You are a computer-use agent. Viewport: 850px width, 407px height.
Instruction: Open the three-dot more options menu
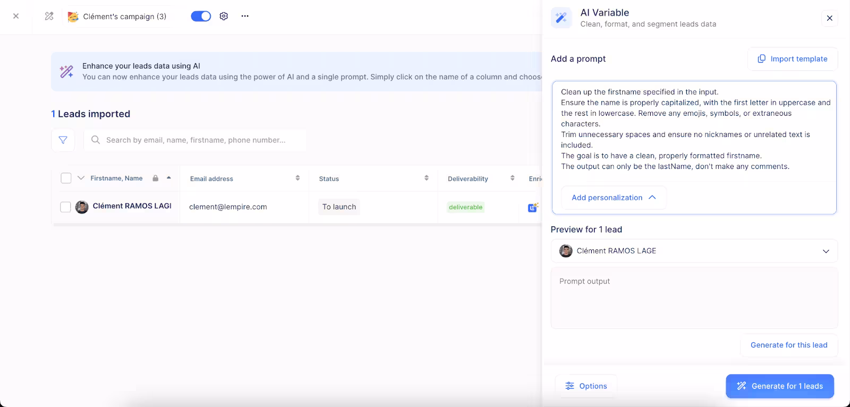[245, 16]
